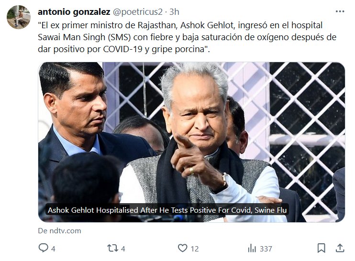The image size is (355, 261).
Task: Click the retweet arrows icon
Action: point(112,248)
